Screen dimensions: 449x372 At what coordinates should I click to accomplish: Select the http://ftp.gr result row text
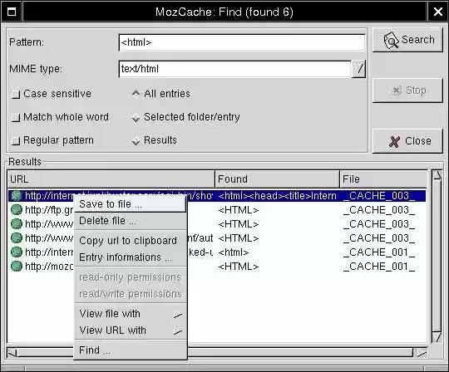coord(49,210)
